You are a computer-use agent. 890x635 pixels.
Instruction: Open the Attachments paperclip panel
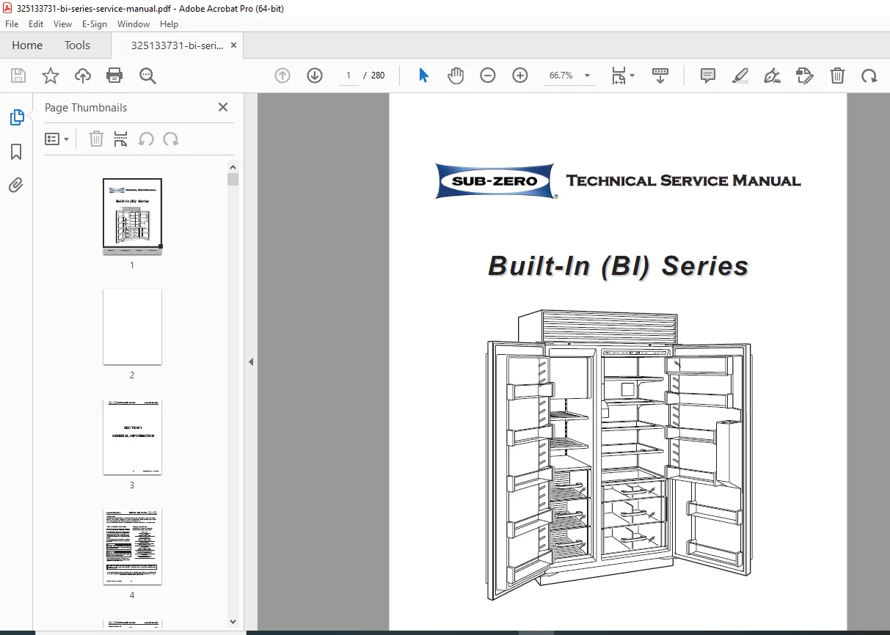(16, 186)
